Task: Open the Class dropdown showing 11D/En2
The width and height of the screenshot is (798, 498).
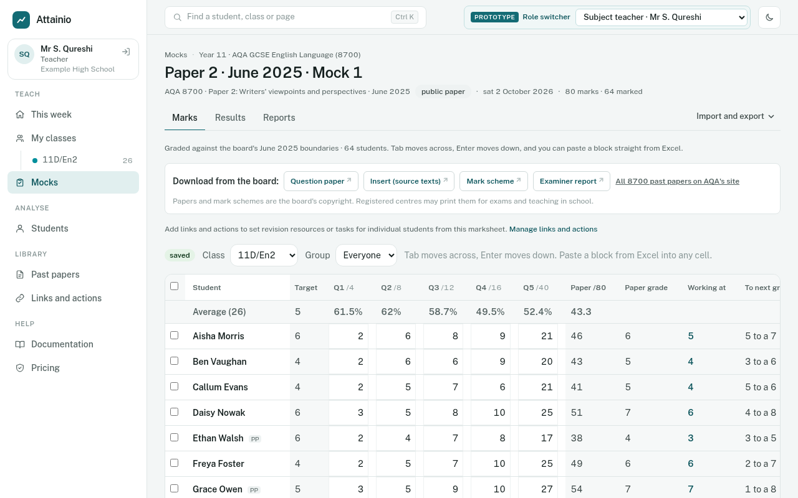Action: (264, 255)
